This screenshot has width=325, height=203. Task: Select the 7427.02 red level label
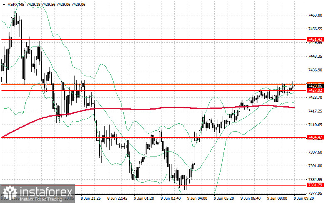coord(315,90)
